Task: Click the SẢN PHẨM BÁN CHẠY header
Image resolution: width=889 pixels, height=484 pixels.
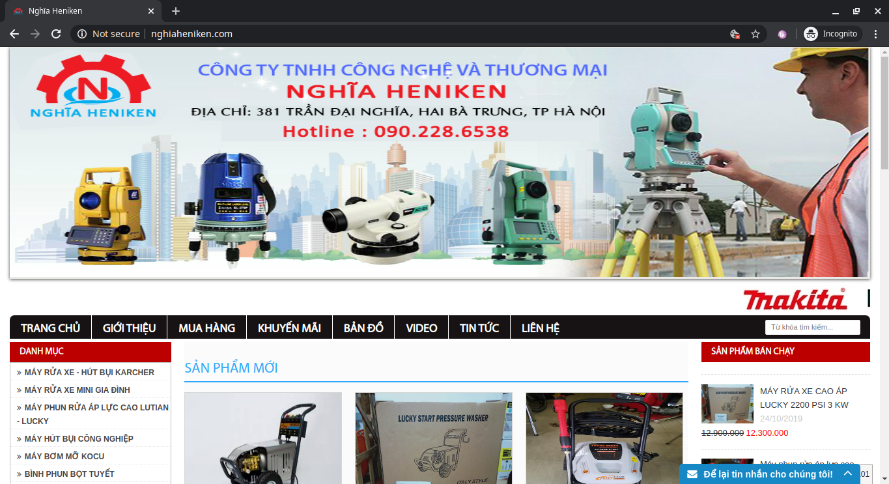Action: tap(785, 352)
